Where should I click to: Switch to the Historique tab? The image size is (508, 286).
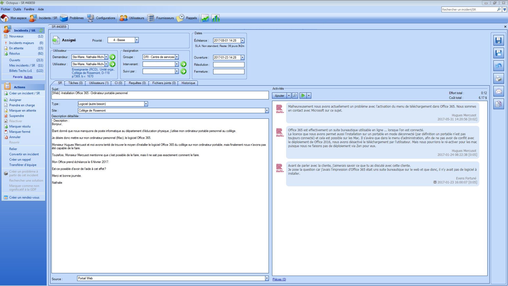(x=188, y=83)
